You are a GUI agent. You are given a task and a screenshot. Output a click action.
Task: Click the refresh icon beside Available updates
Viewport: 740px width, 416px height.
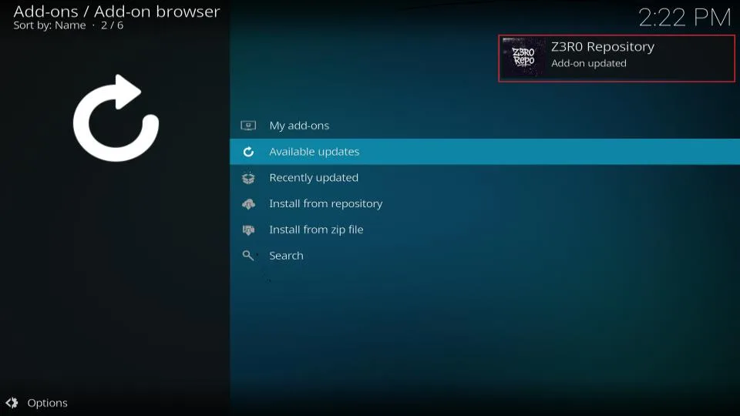248,152
